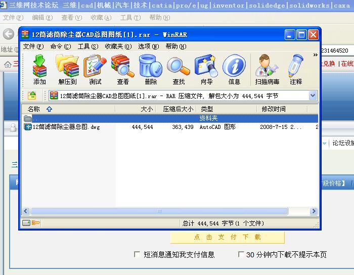The height and width of the screenshot is (275, 354).
Task: Click the AutoCAD 图形 type cell
Action: pyautogui.click(x=217, y=127)
